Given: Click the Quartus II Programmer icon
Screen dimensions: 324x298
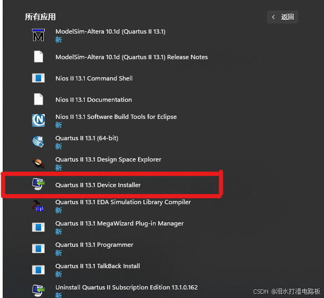Looking at the screenshot, I should coord(38,248).
